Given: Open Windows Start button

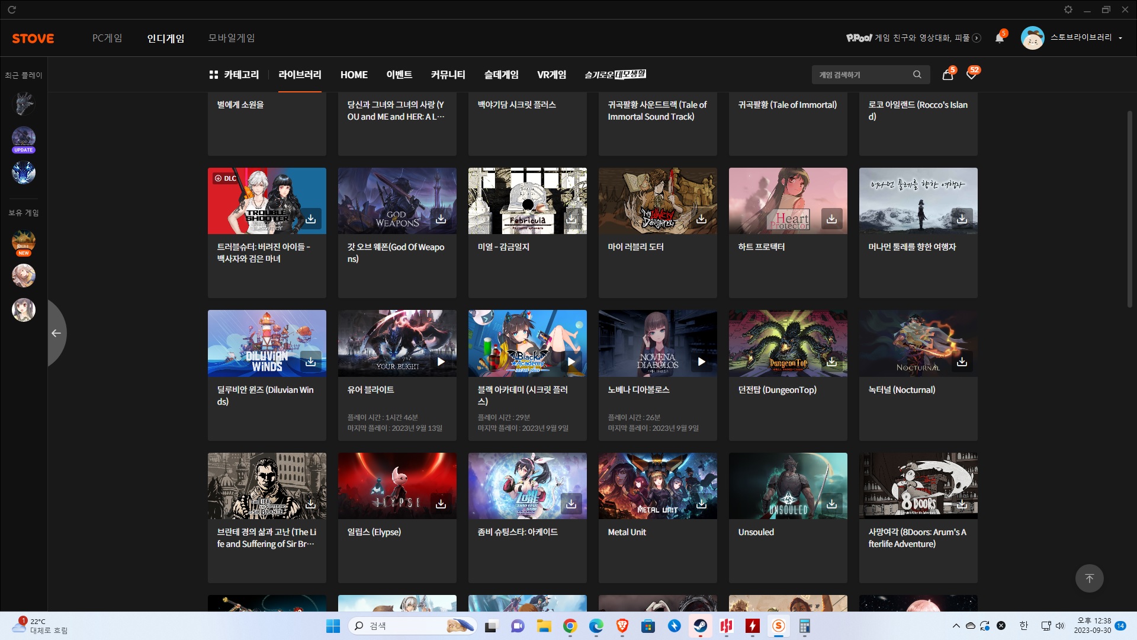Looking at the screenshot, I should pos(333,626).
